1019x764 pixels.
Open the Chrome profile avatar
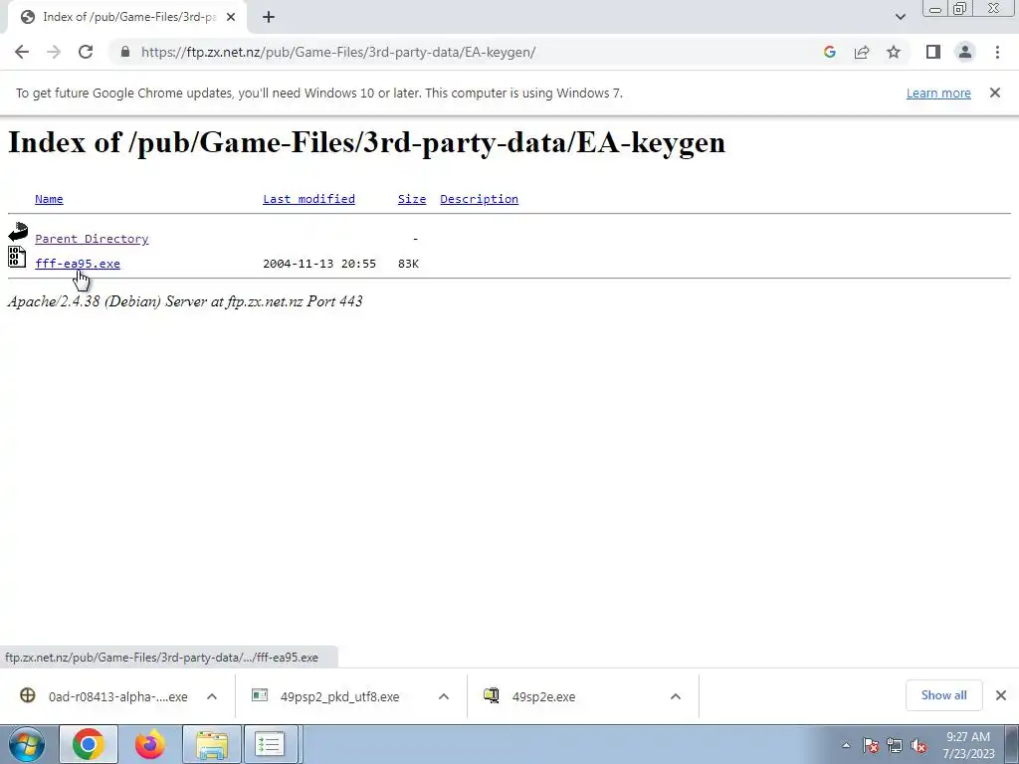click(x=965, y=52)
